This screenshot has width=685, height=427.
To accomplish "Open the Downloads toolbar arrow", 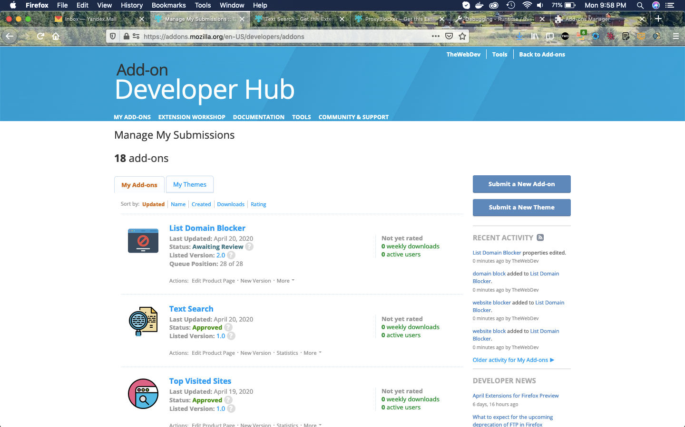I will [519, 36].
